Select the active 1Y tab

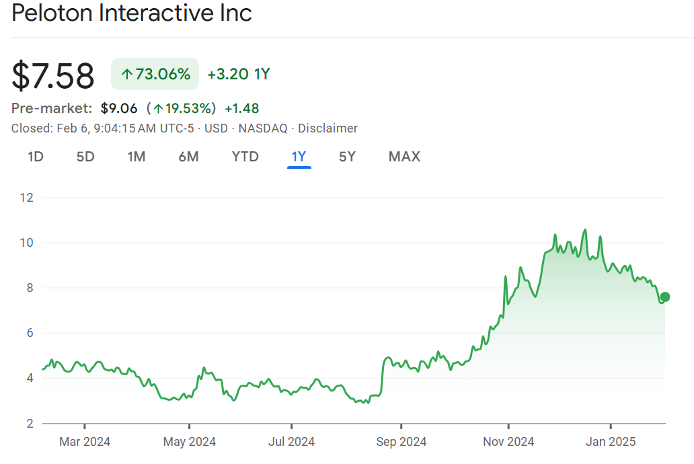(299, 157)
